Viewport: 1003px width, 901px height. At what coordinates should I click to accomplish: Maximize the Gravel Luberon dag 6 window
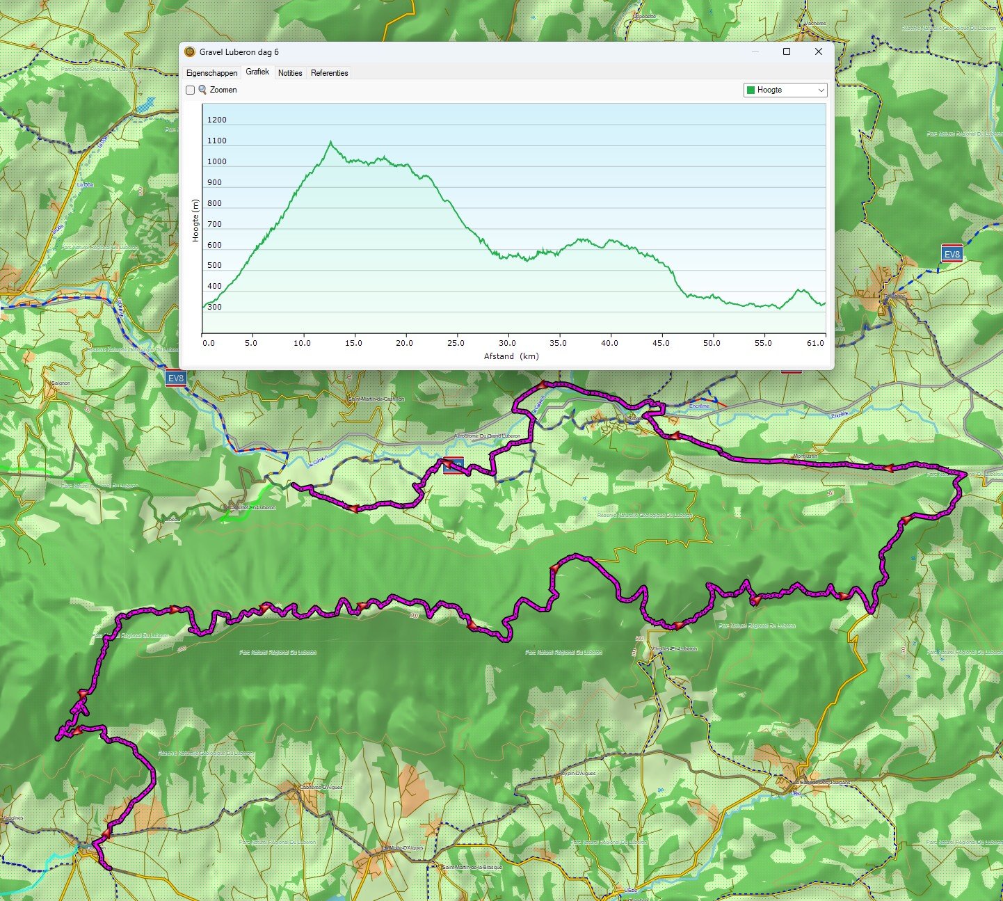click(x=787, y=52)
